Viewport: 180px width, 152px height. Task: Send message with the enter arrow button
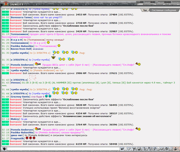(122, 149)
